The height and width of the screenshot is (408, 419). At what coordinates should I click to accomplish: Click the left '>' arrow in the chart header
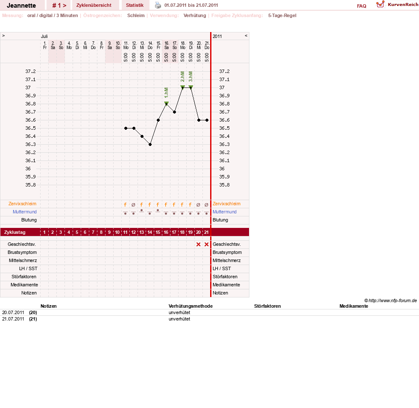3,36
